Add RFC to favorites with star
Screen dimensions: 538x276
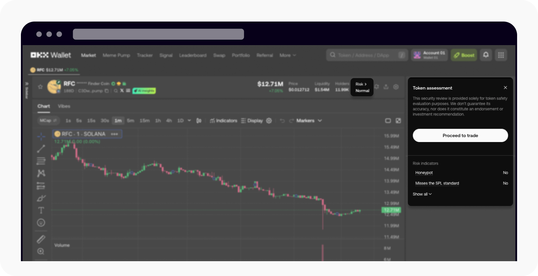coord(40,87)
